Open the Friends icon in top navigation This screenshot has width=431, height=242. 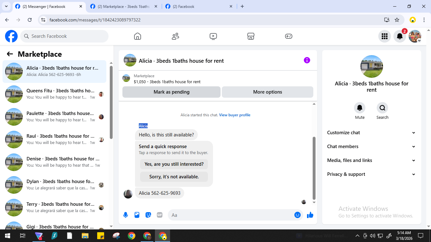(175, 36)
